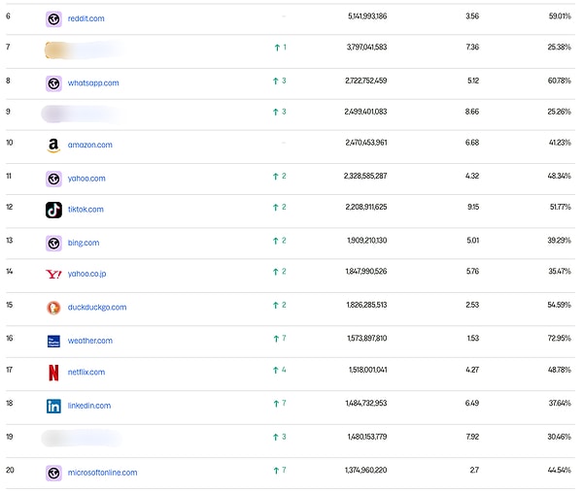Screen dimensions: 583x491
Task: Open the amazon.com link
Action: pyautogui.click(x=89, y=146)
